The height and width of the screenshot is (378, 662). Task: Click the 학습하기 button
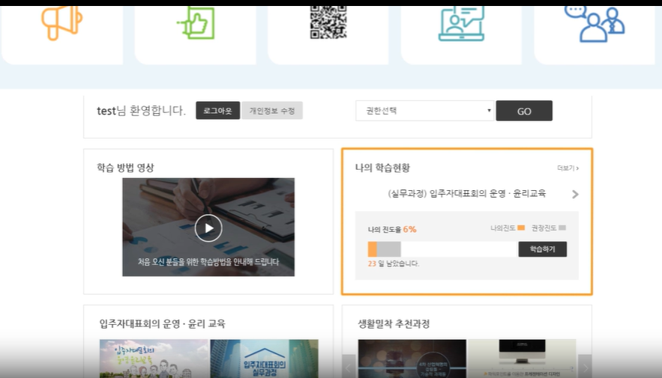pyautogui.click(x=543, y=249)
